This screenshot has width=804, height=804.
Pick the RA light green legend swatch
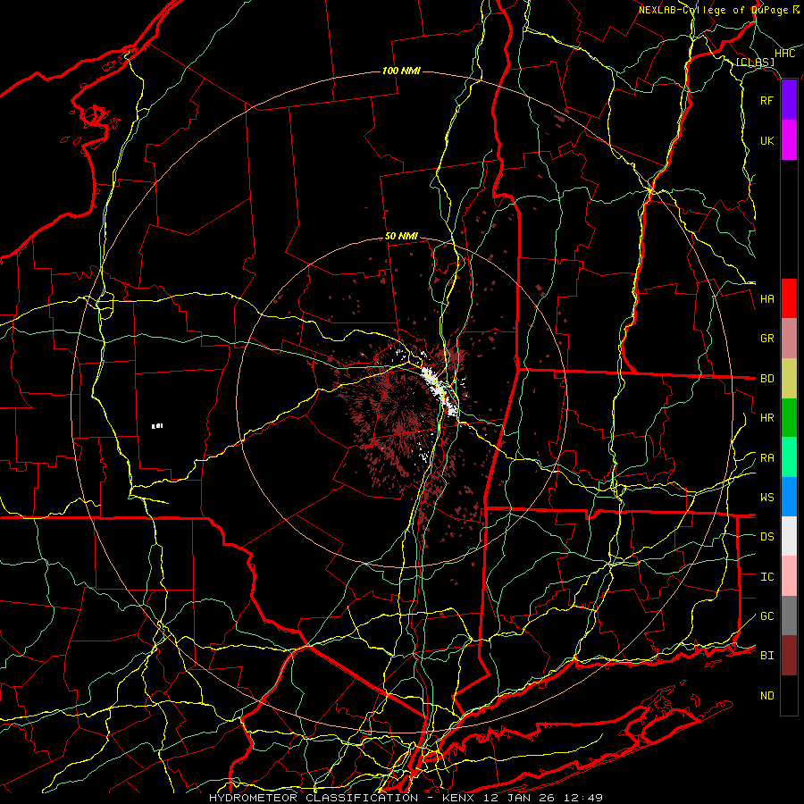[789, 457]
